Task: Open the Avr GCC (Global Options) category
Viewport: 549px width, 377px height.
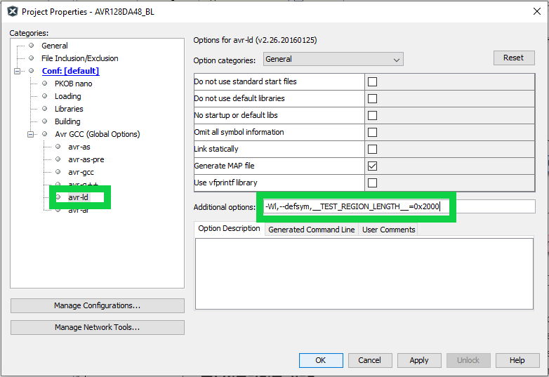Action: [97, 134]
